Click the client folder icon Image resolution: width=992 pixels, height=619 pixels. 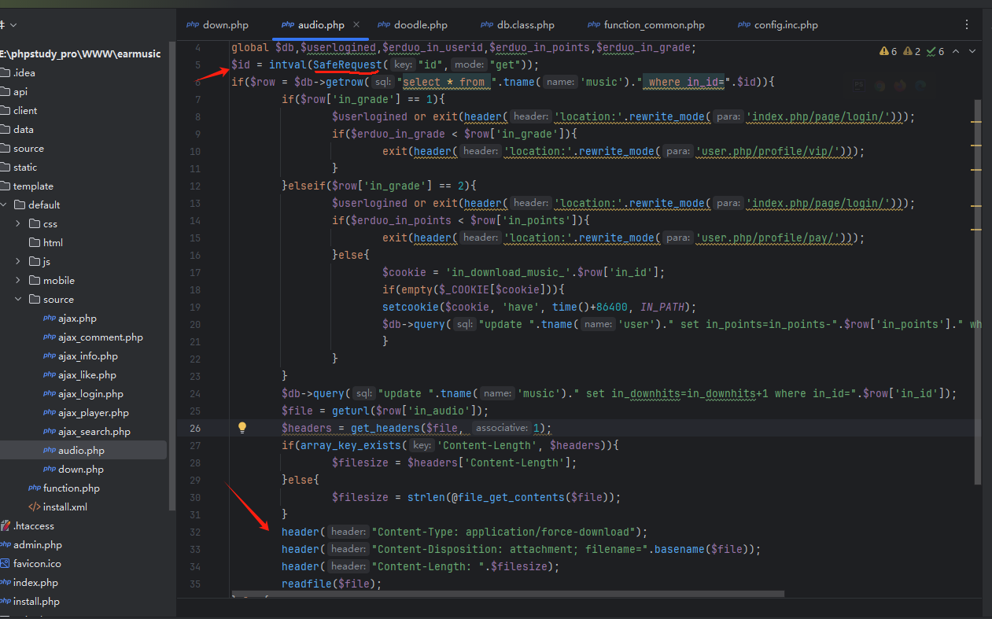pyautogui.click(x=5, y=110)
